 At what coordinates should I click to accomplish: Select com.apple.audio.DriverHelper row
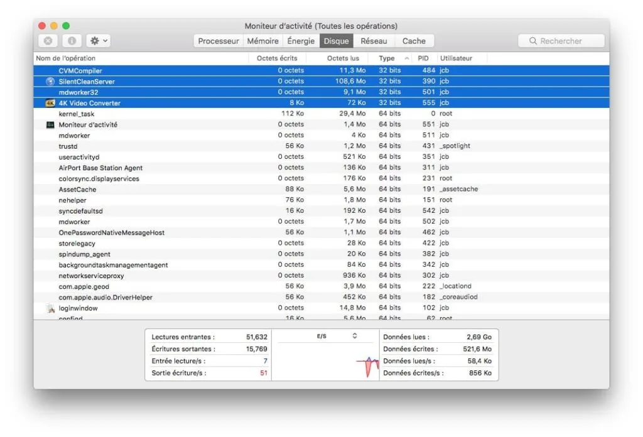pyautogui.click(x=321, y=297)
